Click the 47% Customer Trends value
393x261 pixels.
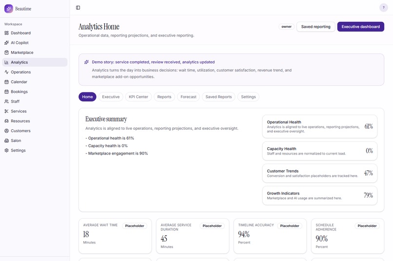pyautogui.click(x=369, y=173)
